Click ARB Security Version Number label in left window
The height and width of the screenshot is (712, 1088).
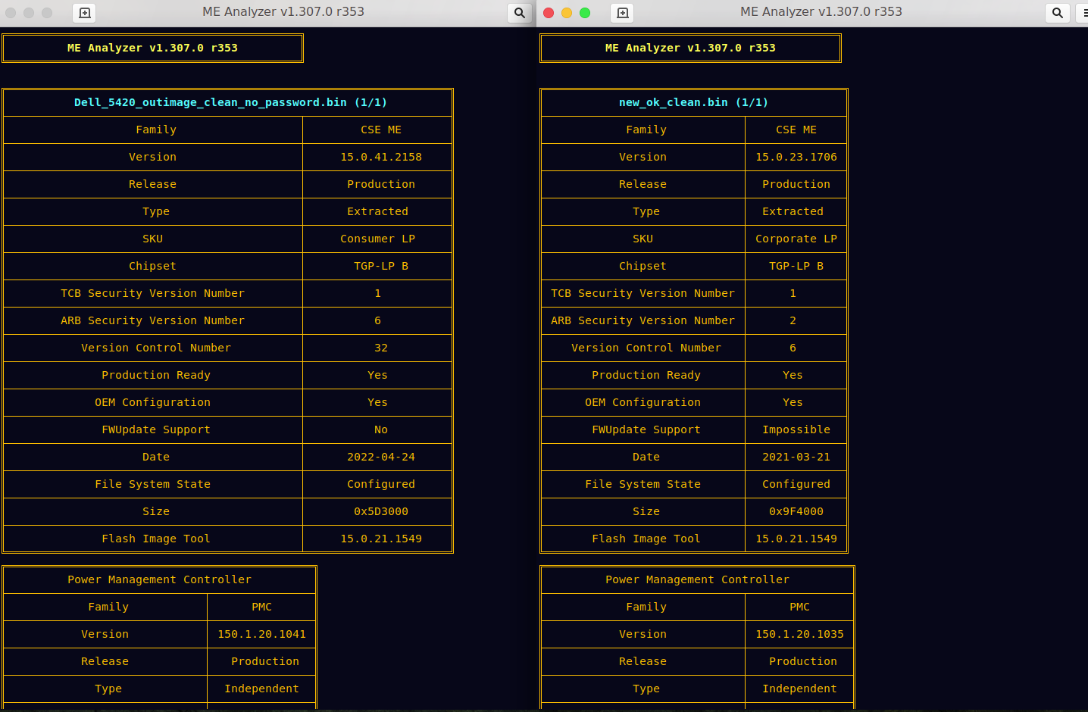point(153,320)
